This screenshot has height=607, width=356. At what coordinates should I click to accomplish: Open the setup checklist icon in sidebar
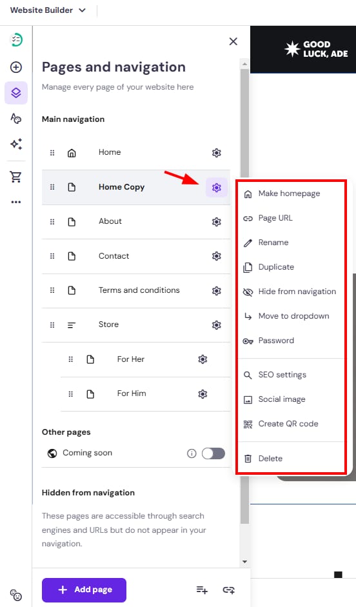click(x=16, y=40)
